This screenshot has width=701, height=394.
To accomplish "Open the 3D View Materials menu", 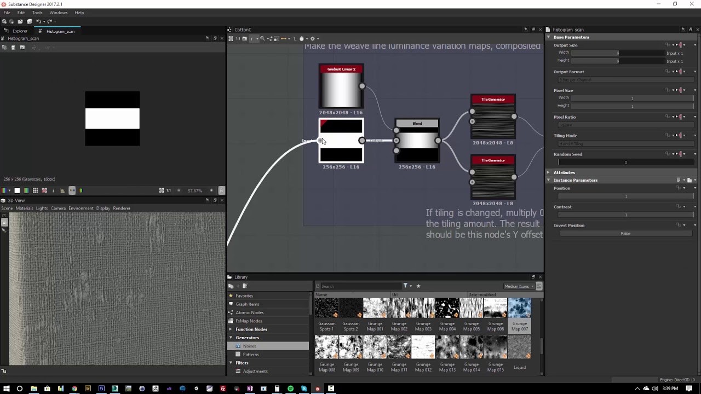I will [24, 208].
